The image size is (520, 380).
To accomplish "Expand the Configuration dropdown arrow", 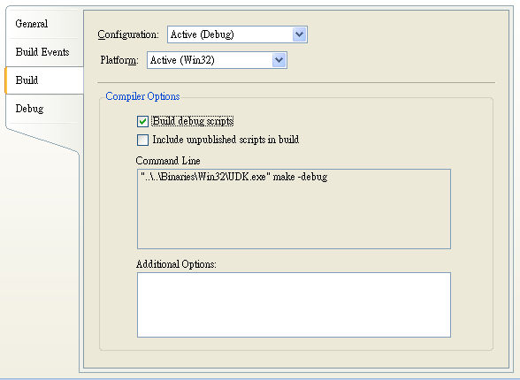I will [299, 34].
